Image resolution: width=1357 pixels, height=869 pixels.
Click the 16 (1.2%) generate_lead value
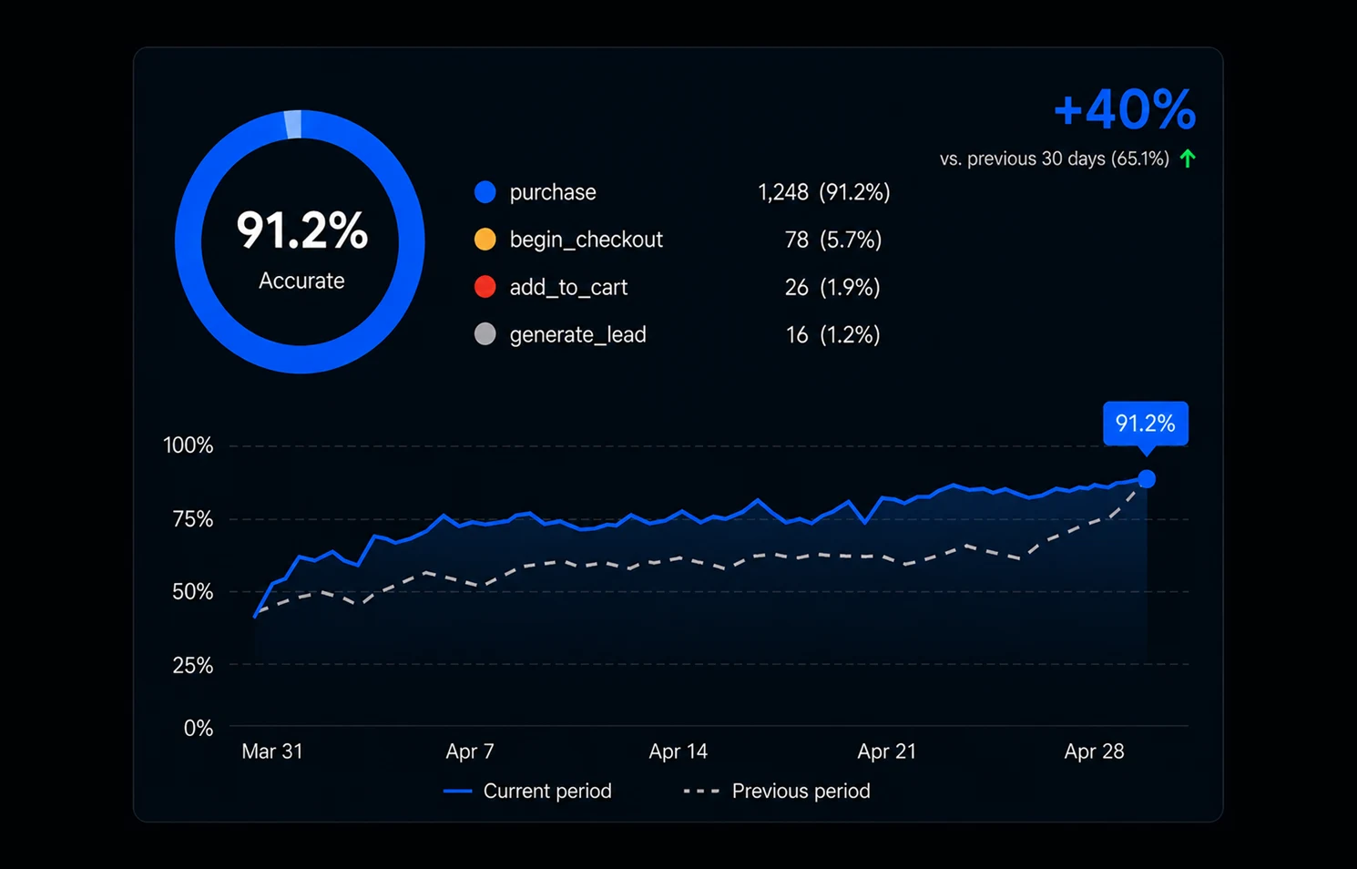(833, 334)
